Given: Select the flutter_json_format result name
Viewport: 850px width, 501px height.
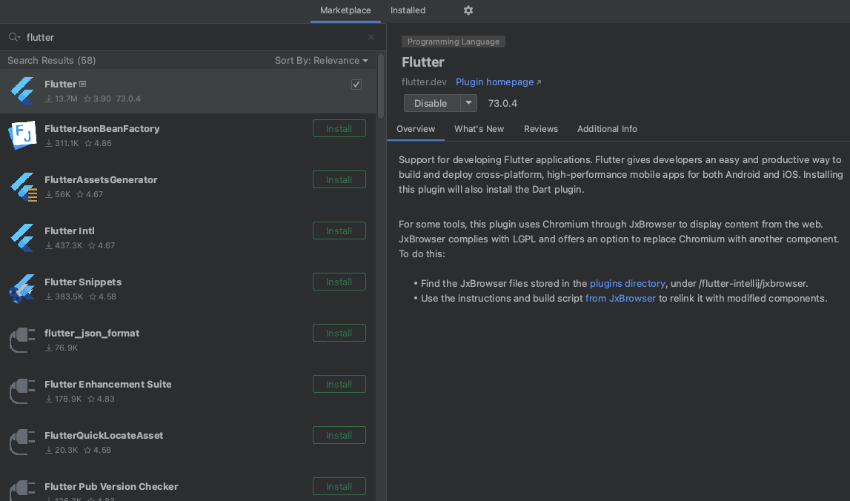Looking at the screenshot, I should [92, 333].
